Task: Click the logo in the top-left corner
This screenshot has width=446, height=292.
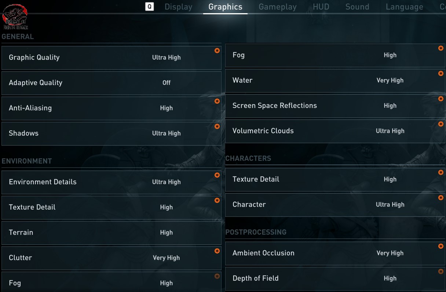Action: 15,16
